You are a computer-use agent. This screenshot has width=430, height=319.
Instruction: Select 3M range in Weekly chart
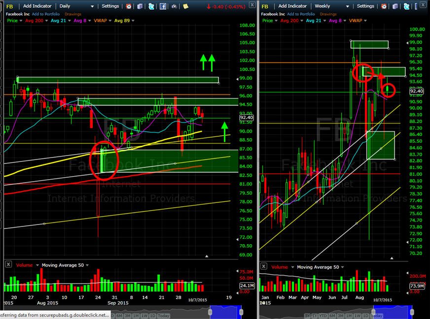click(x=340, y=316)
